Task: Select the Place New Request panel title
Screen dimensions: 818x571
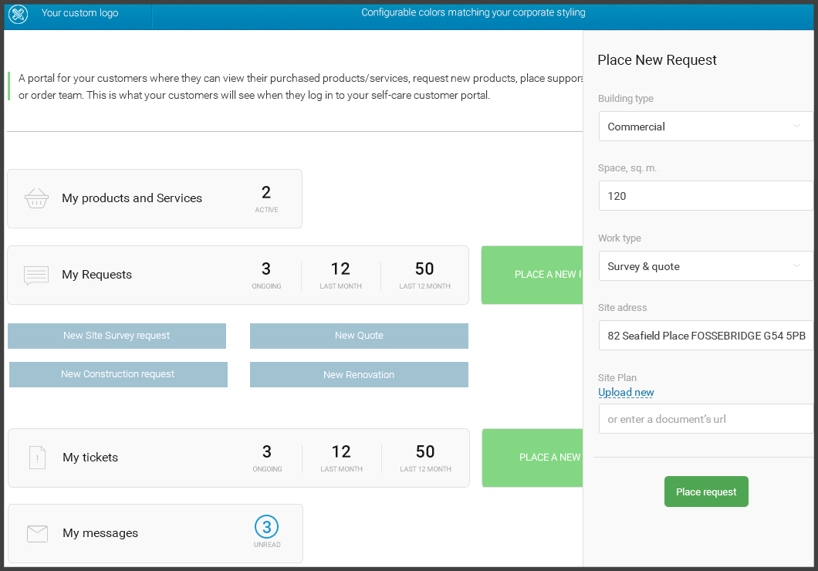Action: click(657, 59)
